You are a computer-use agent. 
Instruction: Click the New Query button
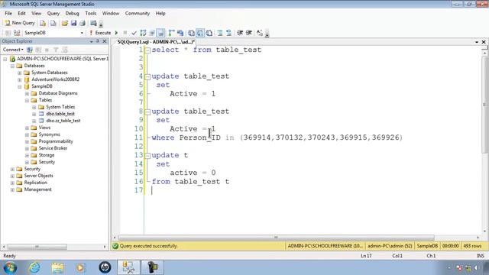point(19,23)
